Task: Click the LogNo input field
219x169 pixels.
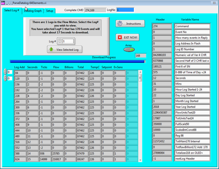Action: click(x=125, y=10)
